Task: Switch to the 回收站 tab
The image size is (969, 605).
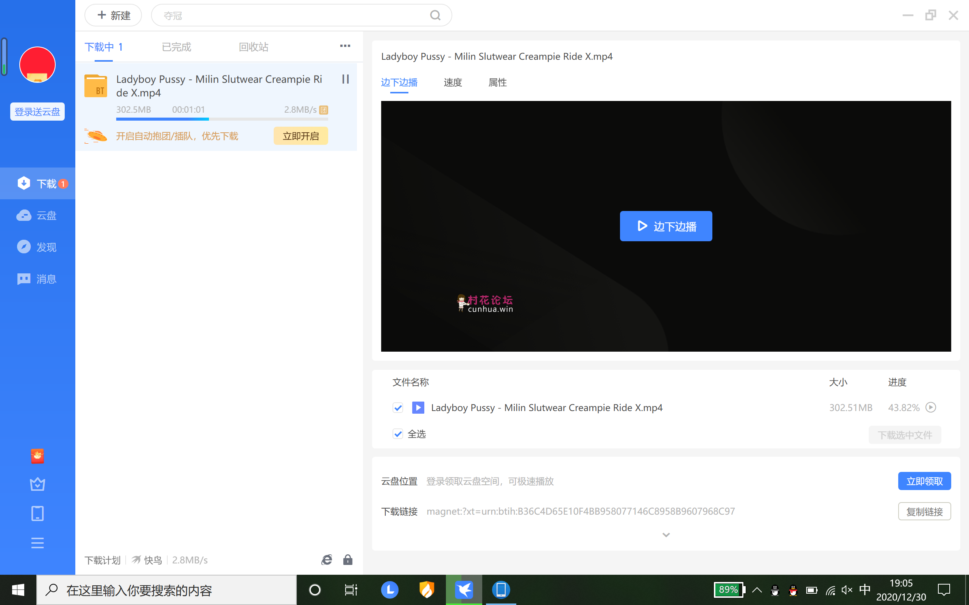Action: click(x=254, y=47)
